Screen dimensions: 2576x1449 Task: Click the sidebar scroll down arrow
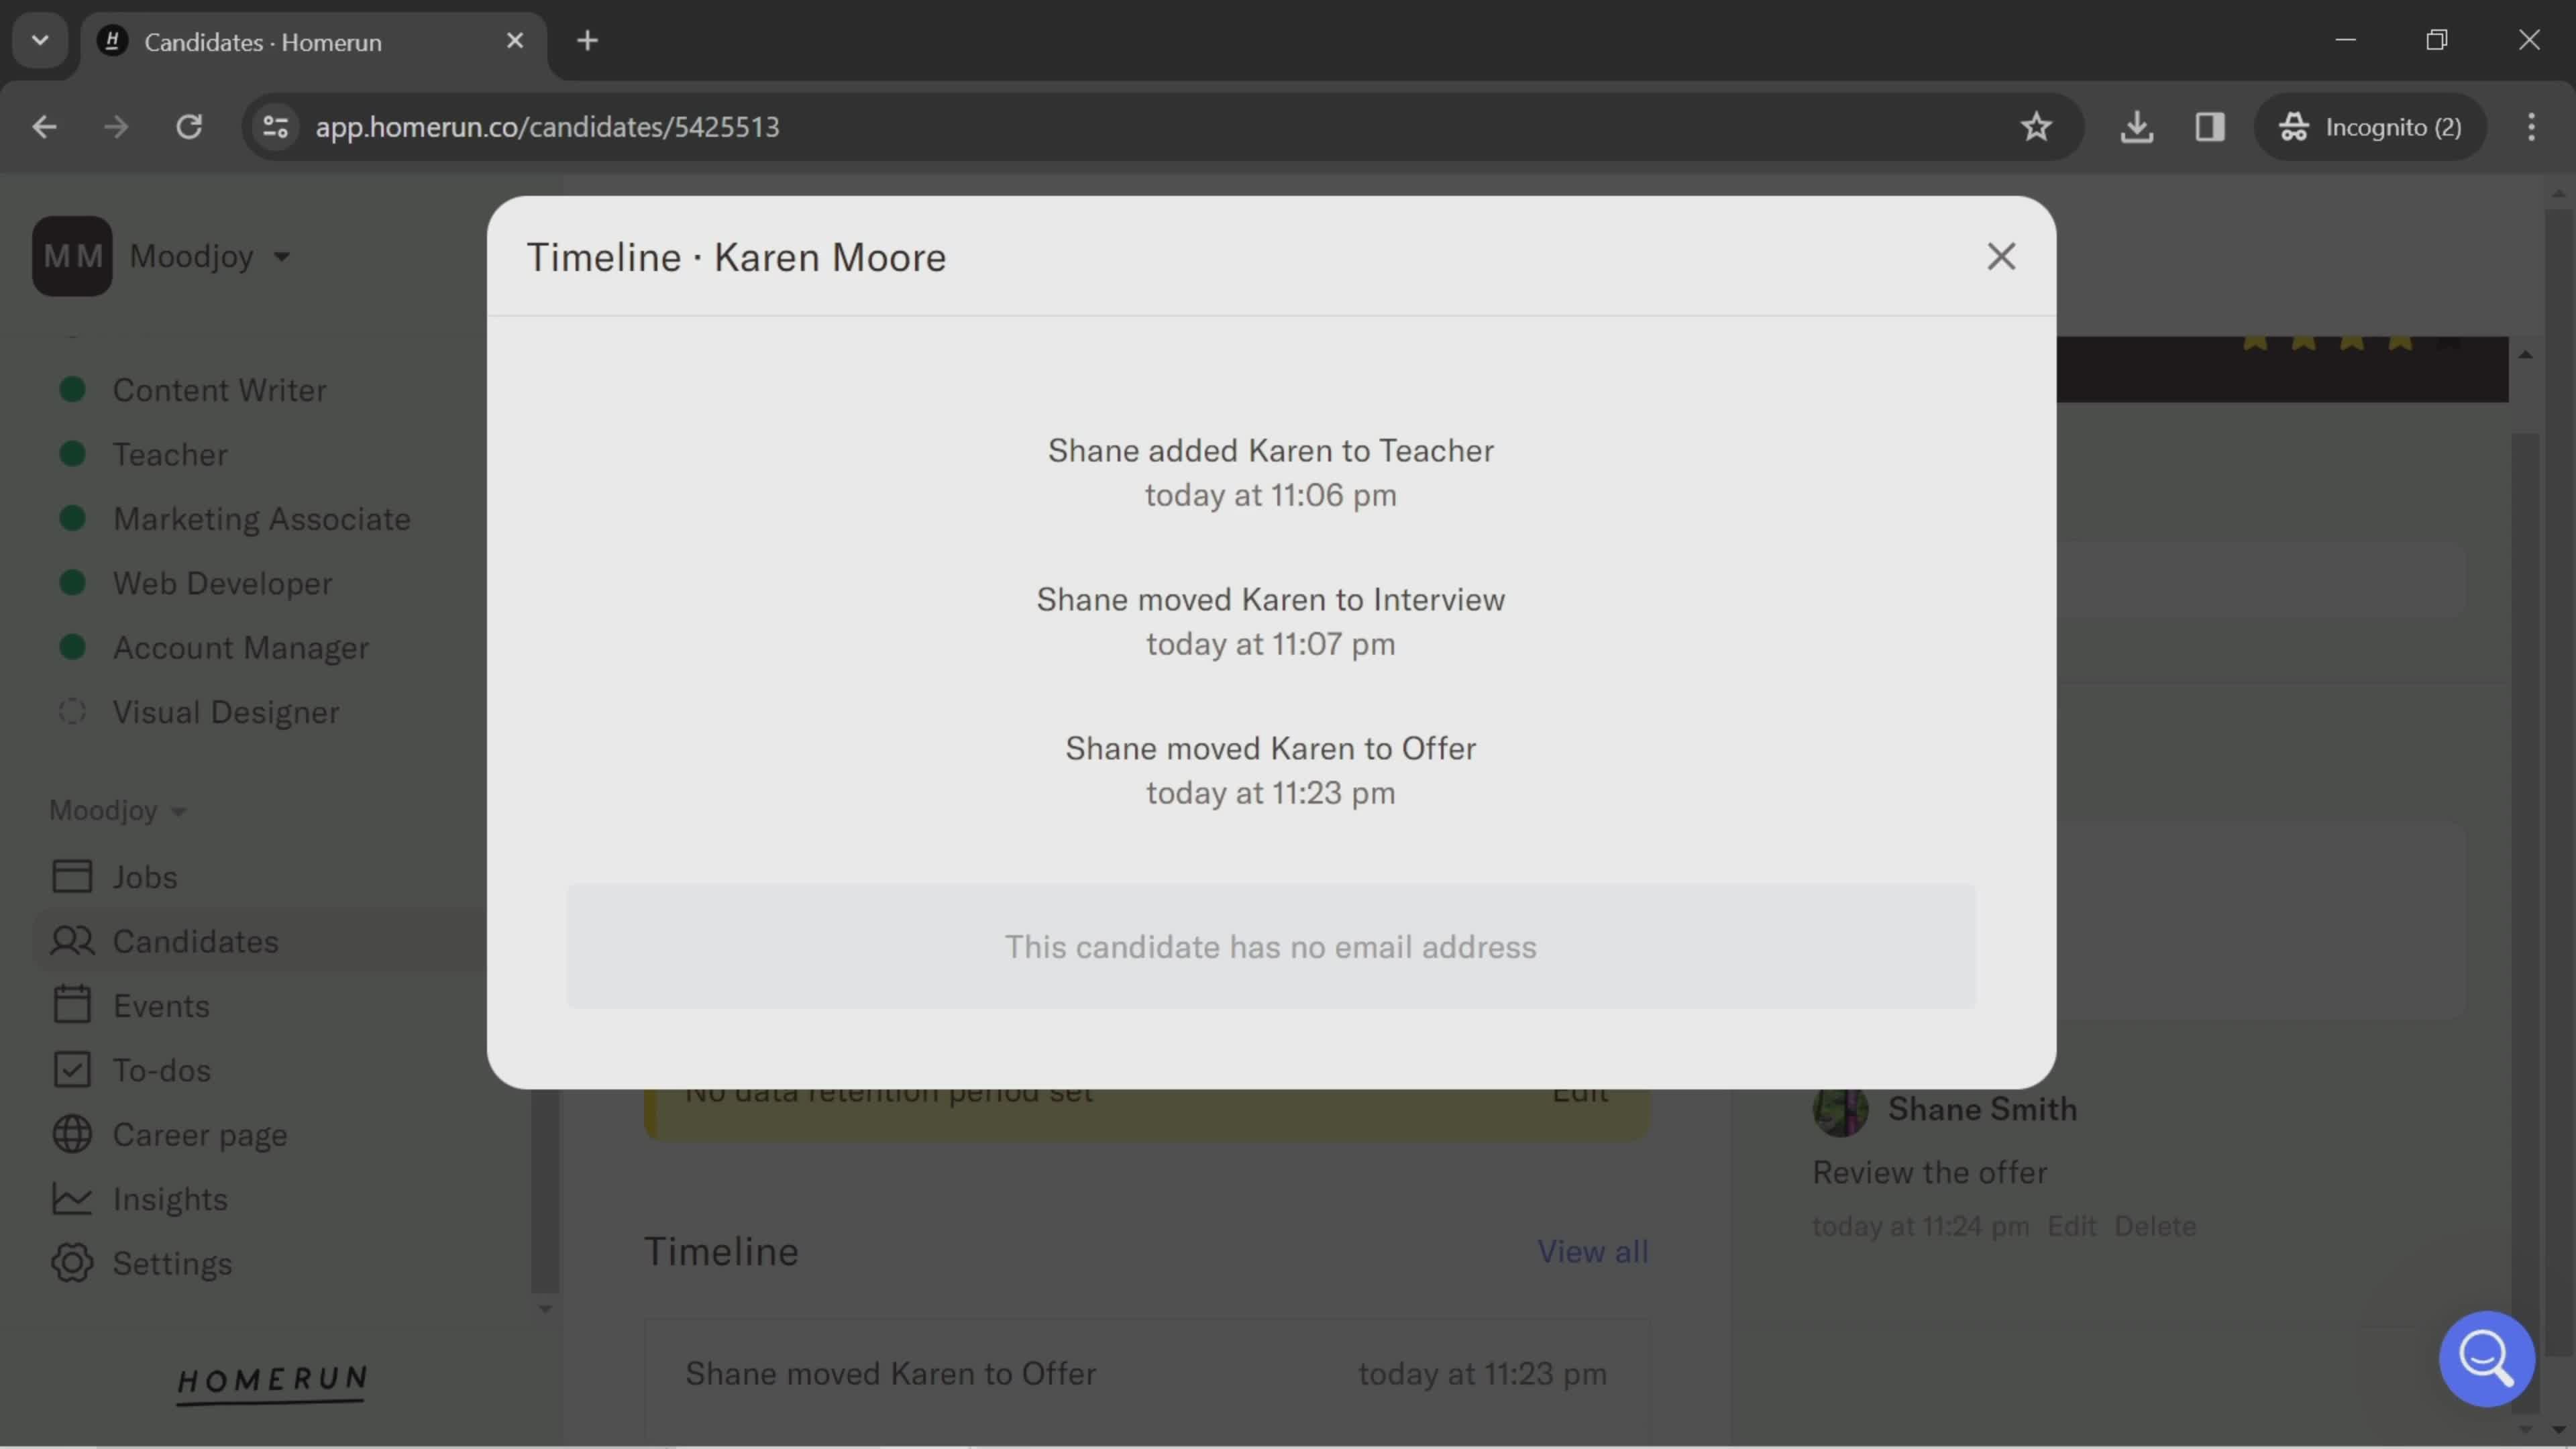point(545,1309)
